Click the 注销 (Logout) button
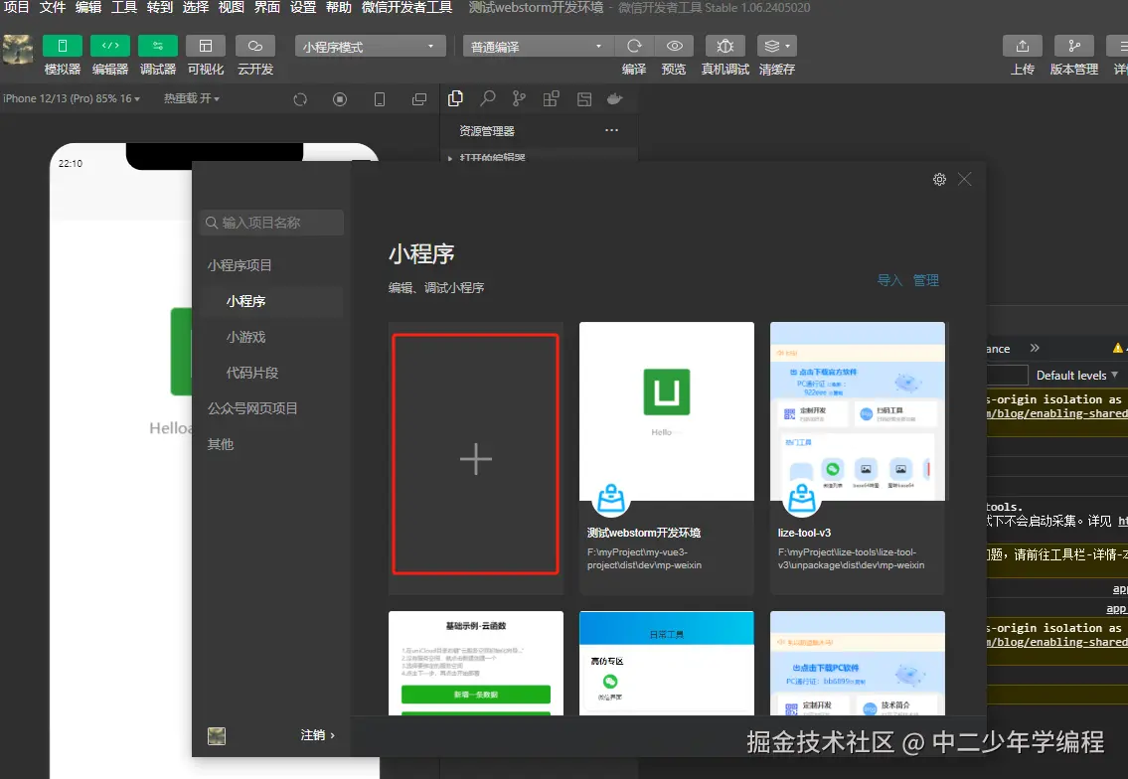 (x=311, y=735)
